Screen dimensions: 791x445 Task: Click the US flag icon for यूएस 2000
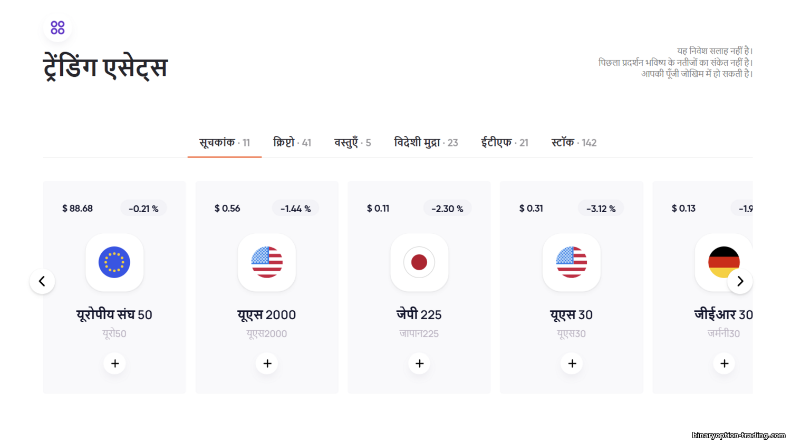coord(267,262)
